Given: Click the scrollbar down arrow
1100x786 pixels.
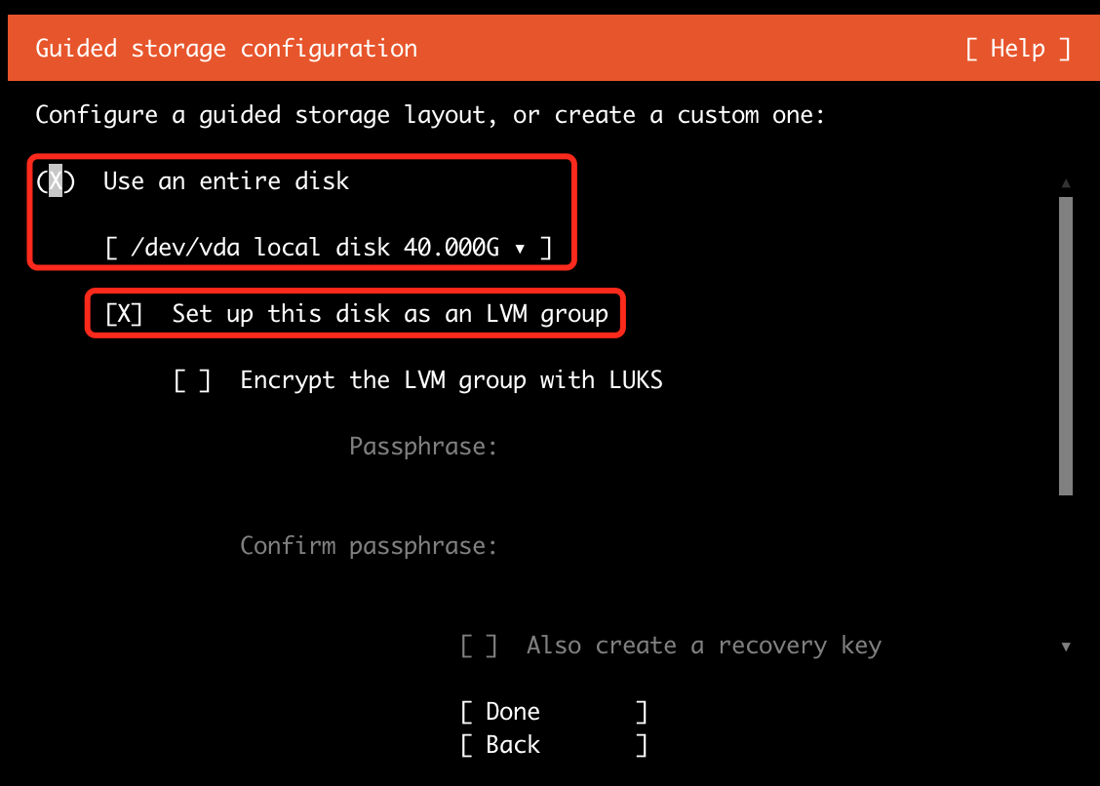Looking at the screenshot, I should click(x=1066, y=647).
